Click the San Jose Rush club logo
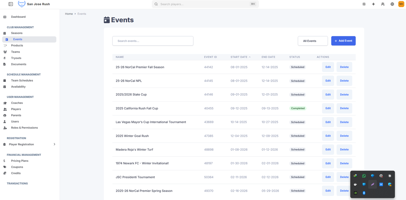Screen dimensions: 406x200 click(x=22, y=4)
